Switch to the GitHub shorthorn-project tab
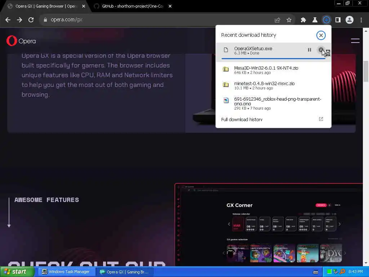The width and height of the screenshot is (369, 277). coord(133,6)
